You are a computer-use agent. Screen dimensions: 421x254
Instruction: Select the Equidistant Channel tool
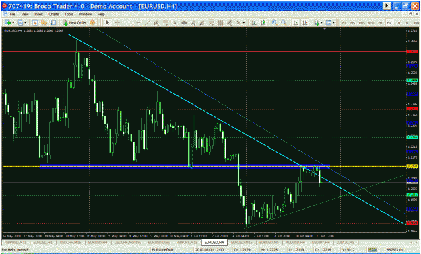point(156,23)
